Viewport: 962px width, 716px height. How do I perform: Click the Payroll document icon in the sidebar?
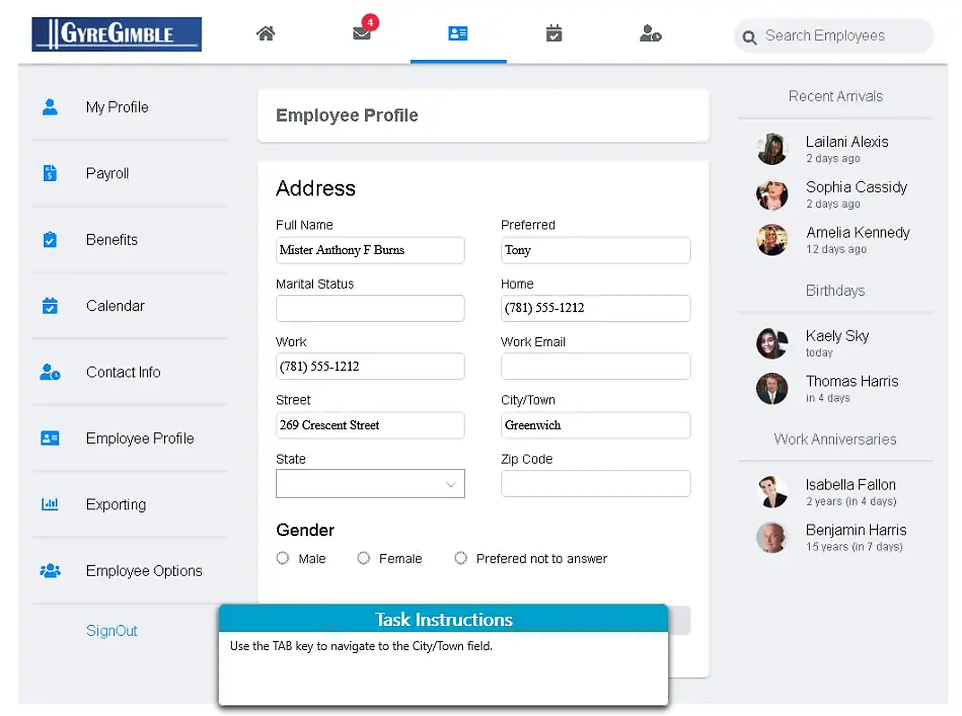click(50, 173)
